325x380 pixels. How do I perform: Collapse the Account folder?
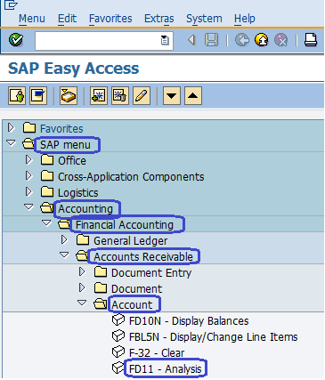[82, 303]
